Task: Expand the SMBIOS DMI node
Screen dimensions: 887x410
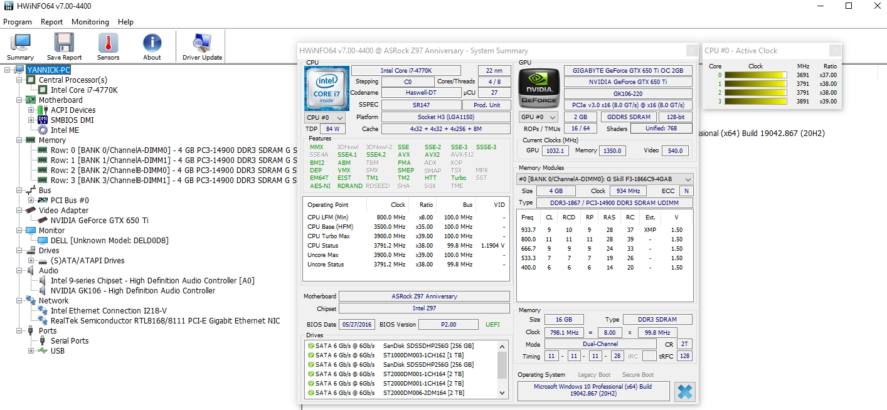Action: point(31,120)
